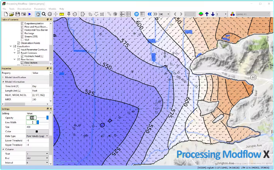Screen dimensions: 274x170
Task: Open a project with the folder icon
Action: (12, 14)
